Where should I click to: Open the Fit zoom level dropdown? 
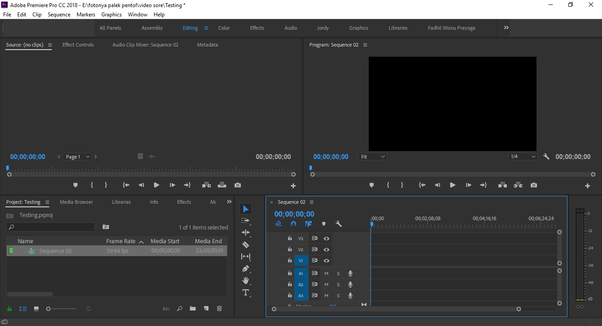[x=373, y=157]
